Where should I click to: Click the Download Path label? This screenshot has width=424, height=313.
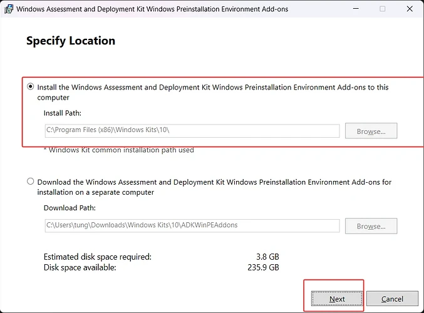pyautogui.click(x=69, y=208)
